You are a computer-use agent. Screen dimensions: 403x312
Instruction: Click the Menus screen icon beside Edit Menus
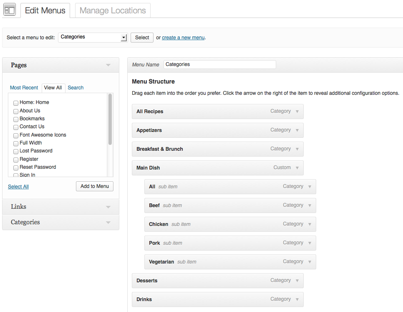(x=9, y=9)
